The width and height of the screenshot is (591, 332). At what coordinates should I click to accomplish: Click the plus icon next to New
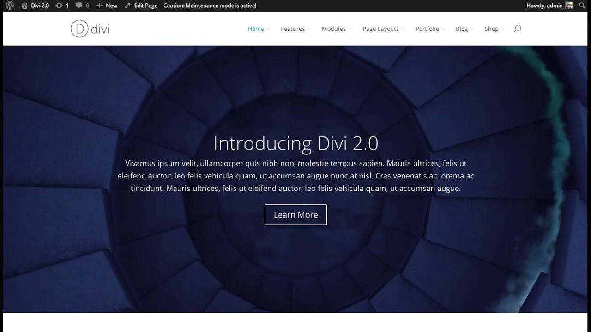tap(99, 6)
